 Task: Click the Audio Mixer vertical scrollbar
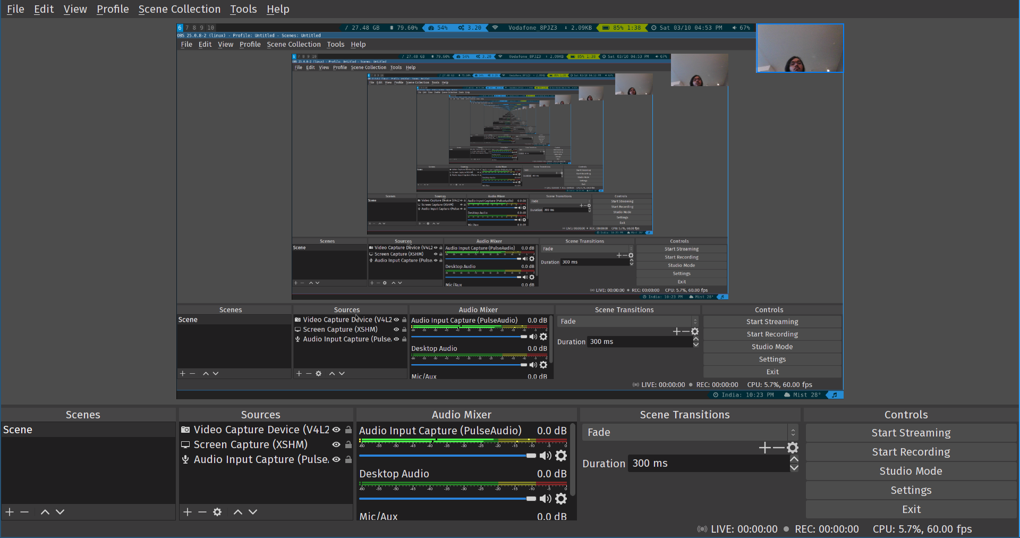point(572,460)
